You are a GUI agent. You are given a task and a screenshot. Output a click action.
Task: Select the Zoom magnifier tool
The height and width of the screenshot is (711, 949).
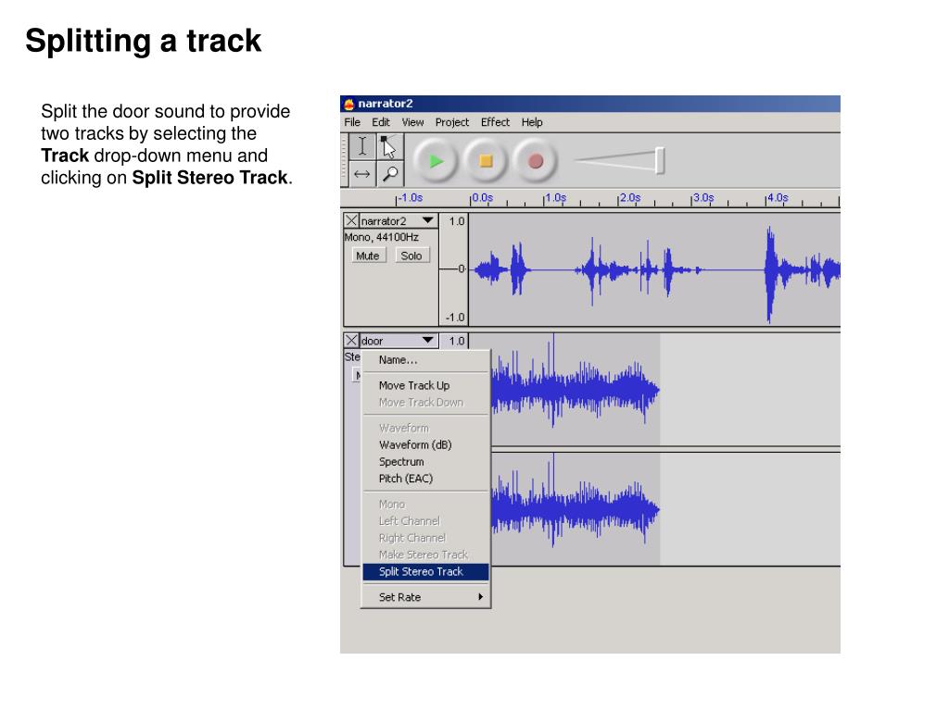pyautogui.click(x=389, y=174)
